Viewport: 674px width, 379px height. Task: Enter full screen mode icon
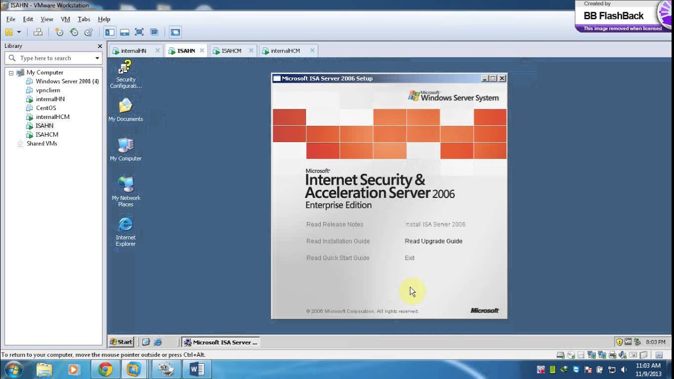click(139, 32)
